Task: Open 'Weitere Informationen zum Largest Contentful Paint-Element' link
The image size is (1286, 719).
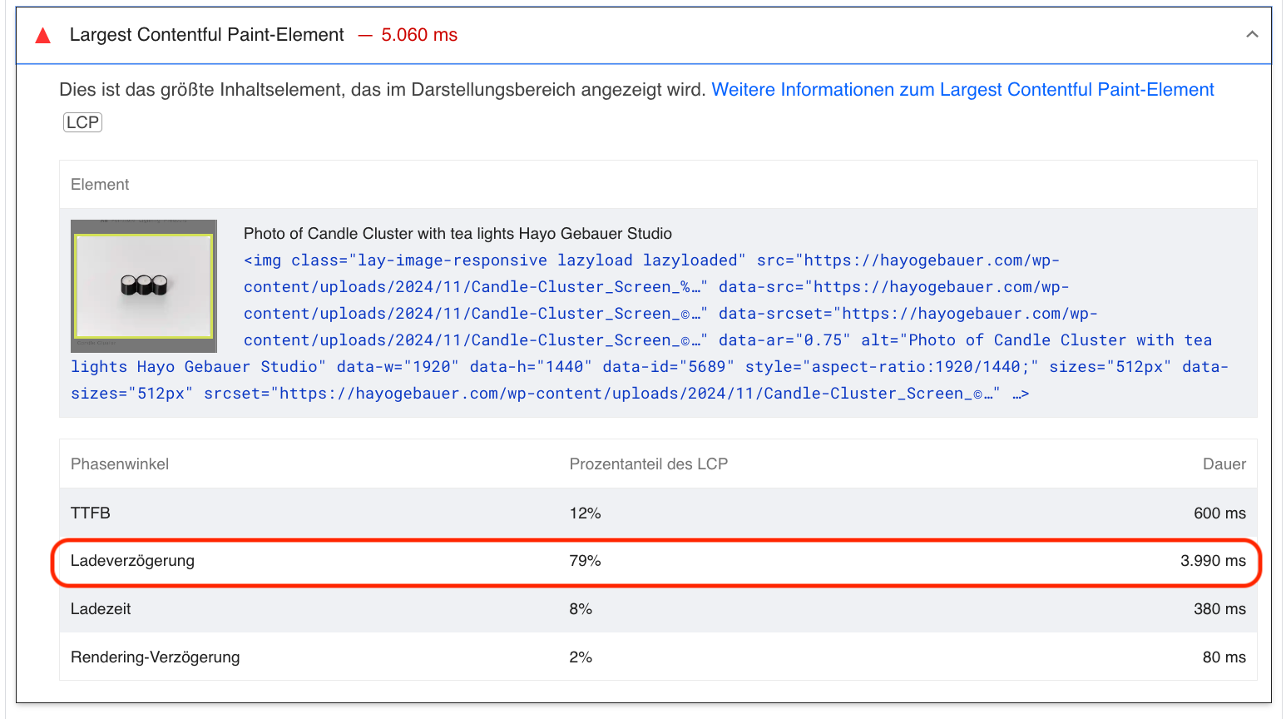Action: (962, 90)
